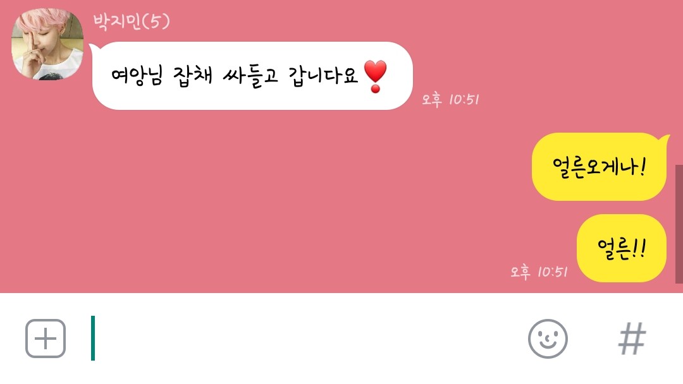Tap the yellow bubble 얼른오게나!
This screenshot has height=384, width=683.
click(600, 167)
